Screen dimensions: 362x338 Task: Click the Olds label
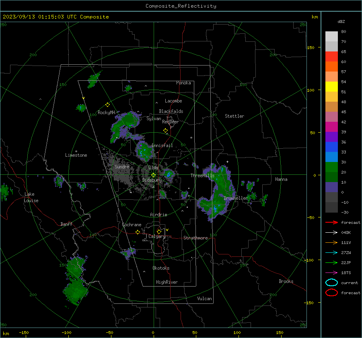pos(153,168)
